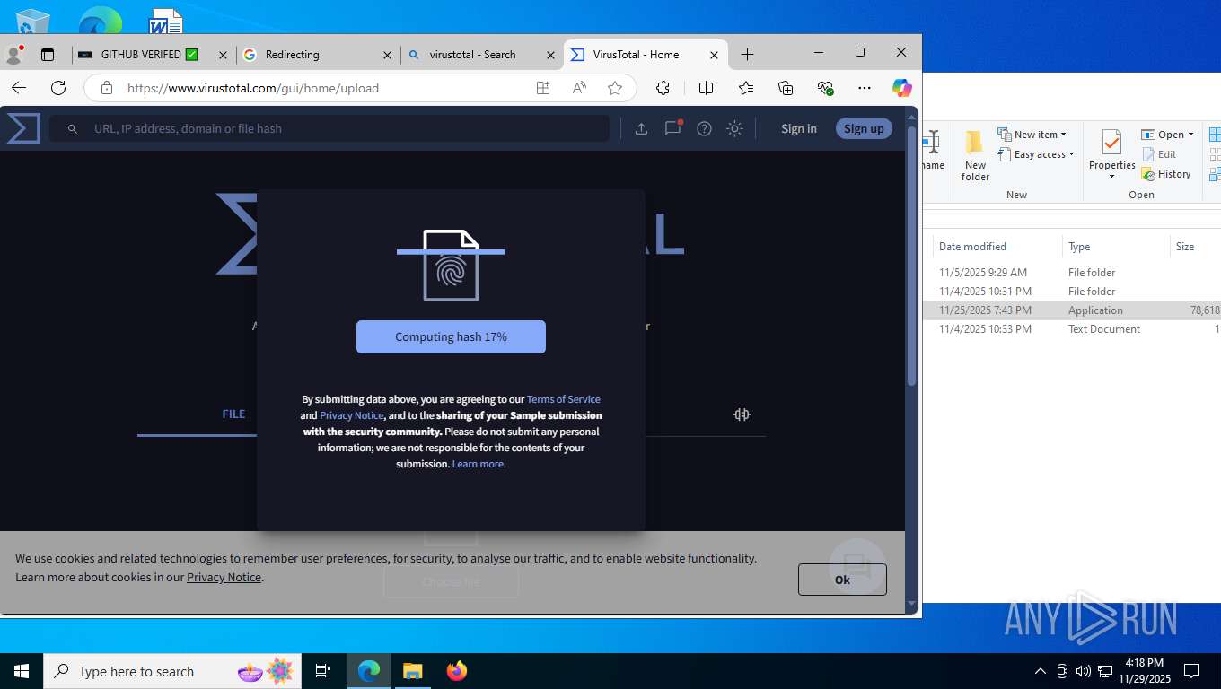This screenshot has width=1221, height=689.
Task: Reload the page with the refresh icon
Action: point(58,88)
